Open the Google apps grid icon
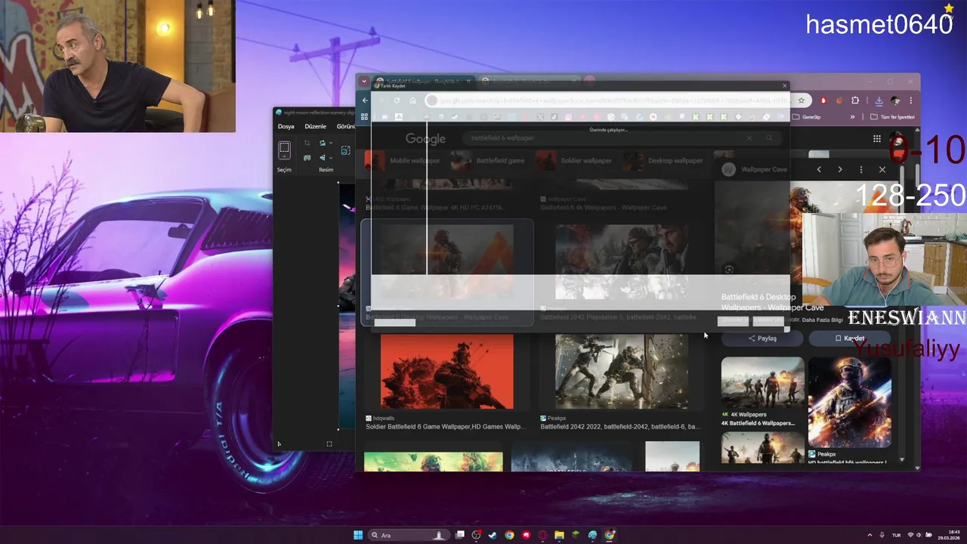Viewport: 967px width, 544px height. (x=877, y=138)
